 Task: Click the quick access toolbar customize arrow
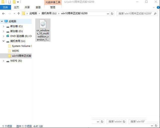tap(18, 2)
